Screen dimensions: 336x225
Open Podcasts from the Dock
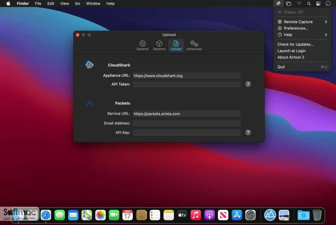pyautogui.click(x=209, y=215)
